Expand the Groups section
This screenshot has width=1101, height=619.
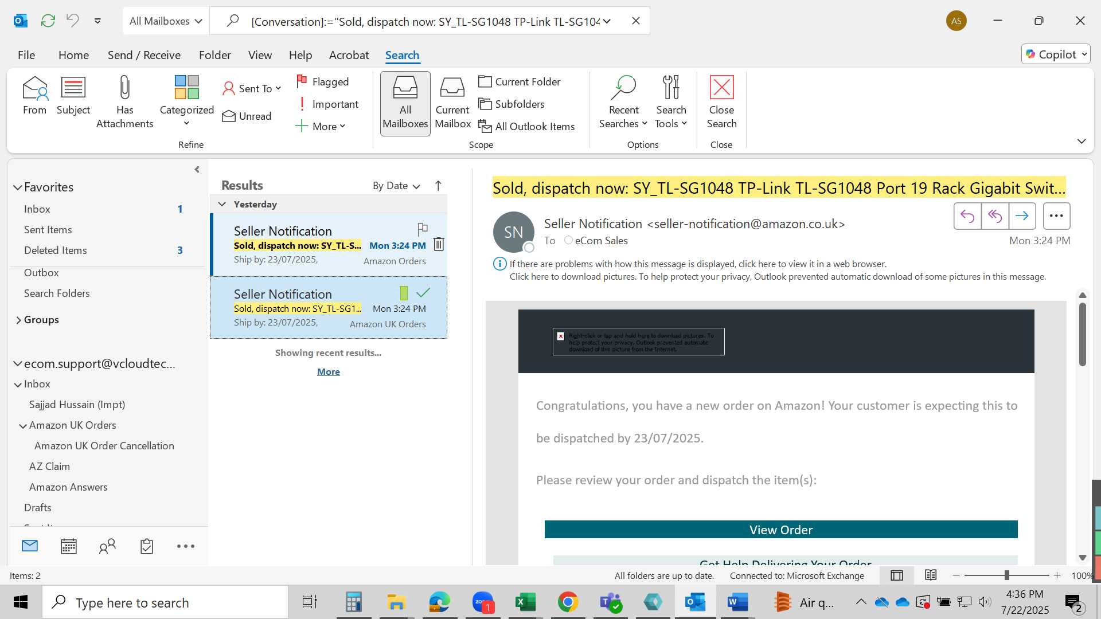(x=18, y=320)
